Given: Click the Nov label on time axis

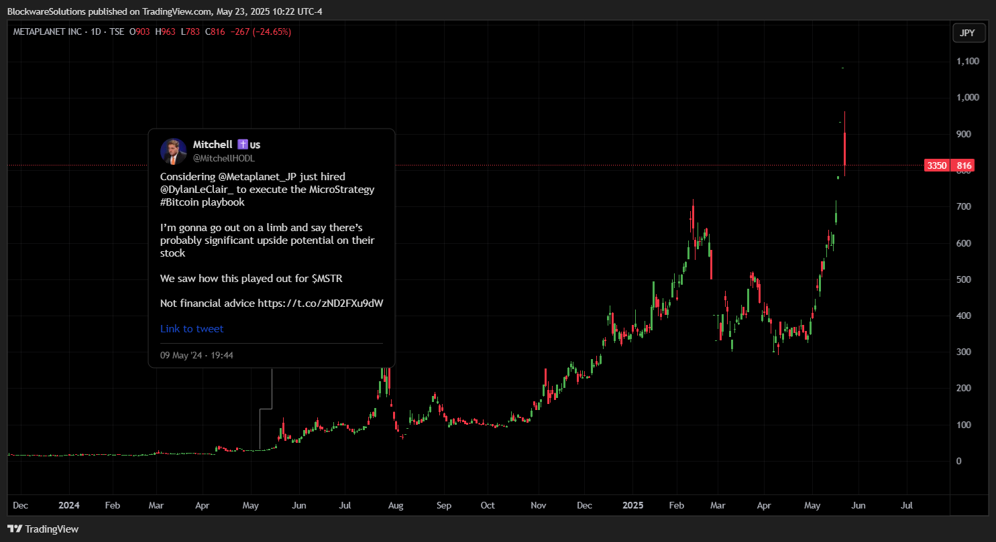Looking at the screenshot, I should coord(538,505).
